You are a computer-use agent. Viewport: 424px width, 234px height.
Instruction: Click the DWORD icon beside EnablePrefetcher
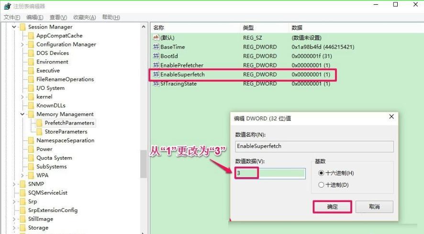(156, 65)
